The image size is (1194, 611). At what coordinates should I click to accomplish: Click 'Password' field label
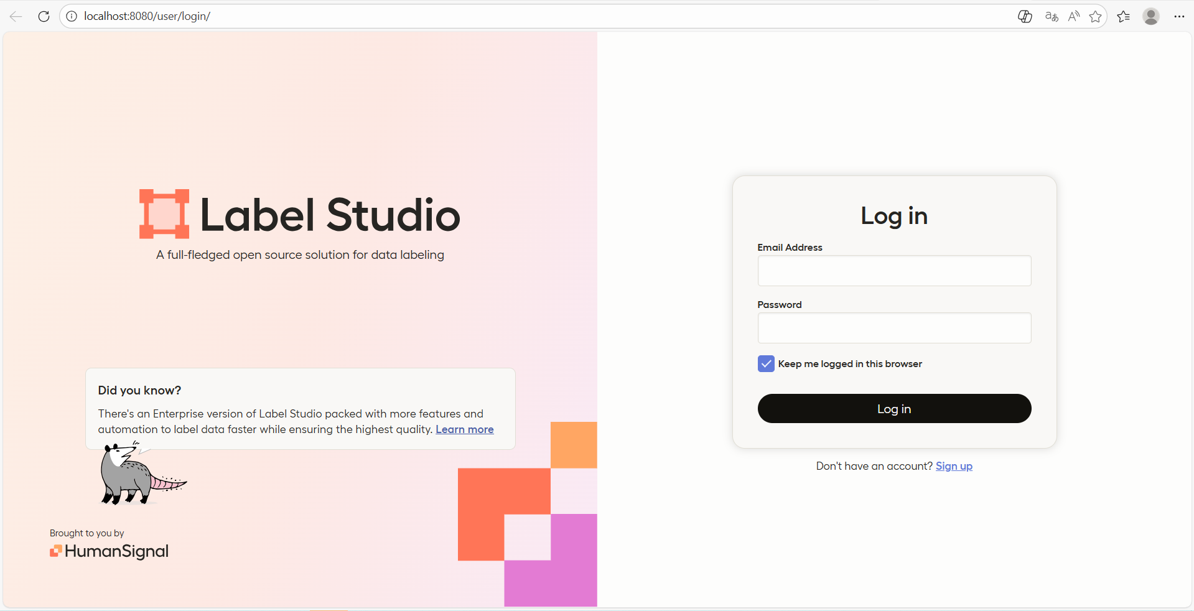pyautogui.click(x=780, y=305)
